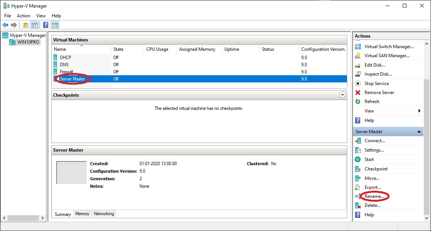The width and height of the screenshot is (431, 231).
Task: Click Settings... action label
Action: [374, 150]
